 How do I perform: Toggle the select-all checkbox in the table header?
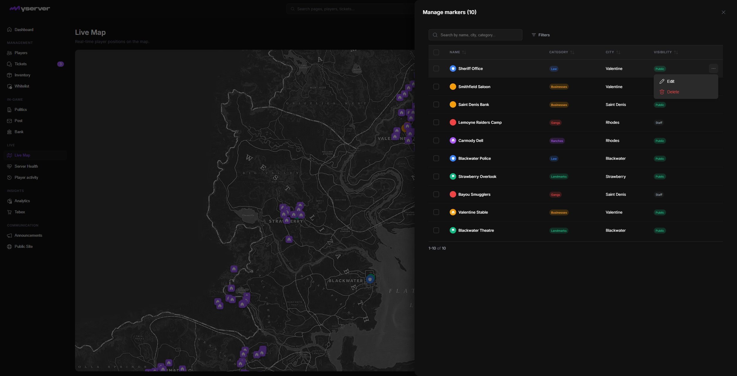point(436,52)
